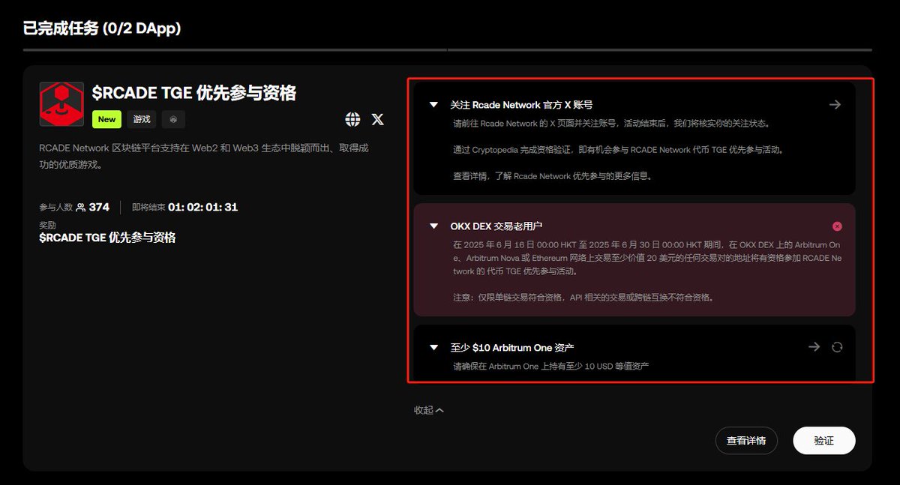The height and width of the screenshot is (485, 900).
Task: Click the 参与人数 label
Action: (x=56, y=208)
